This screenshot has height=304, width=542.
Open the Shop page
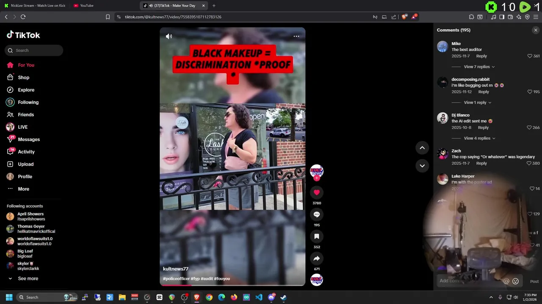pos(23,78)
